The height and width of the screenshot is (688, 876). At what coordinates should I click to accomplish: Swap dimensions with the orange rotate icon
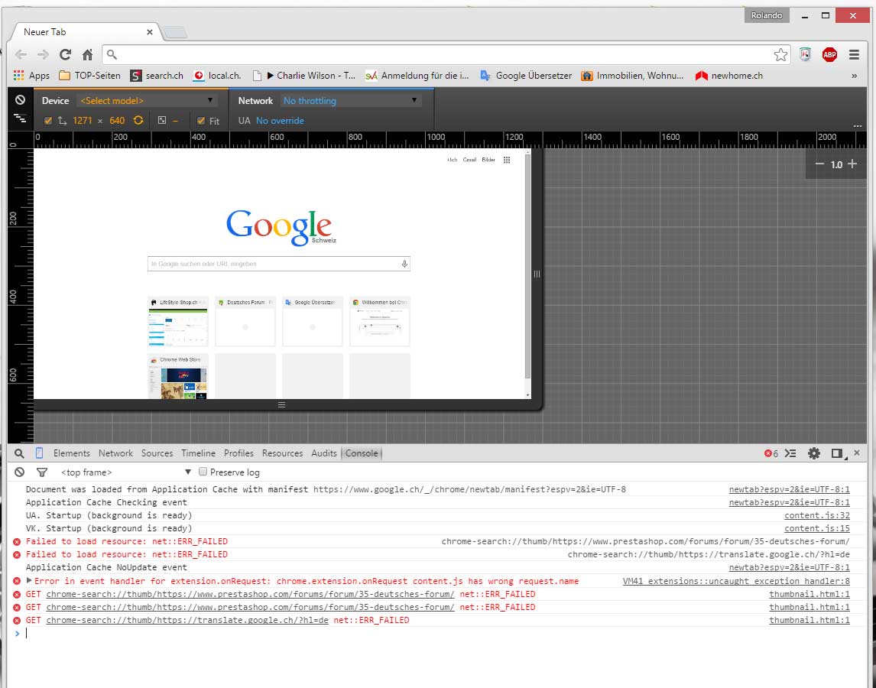click(138, 120)
